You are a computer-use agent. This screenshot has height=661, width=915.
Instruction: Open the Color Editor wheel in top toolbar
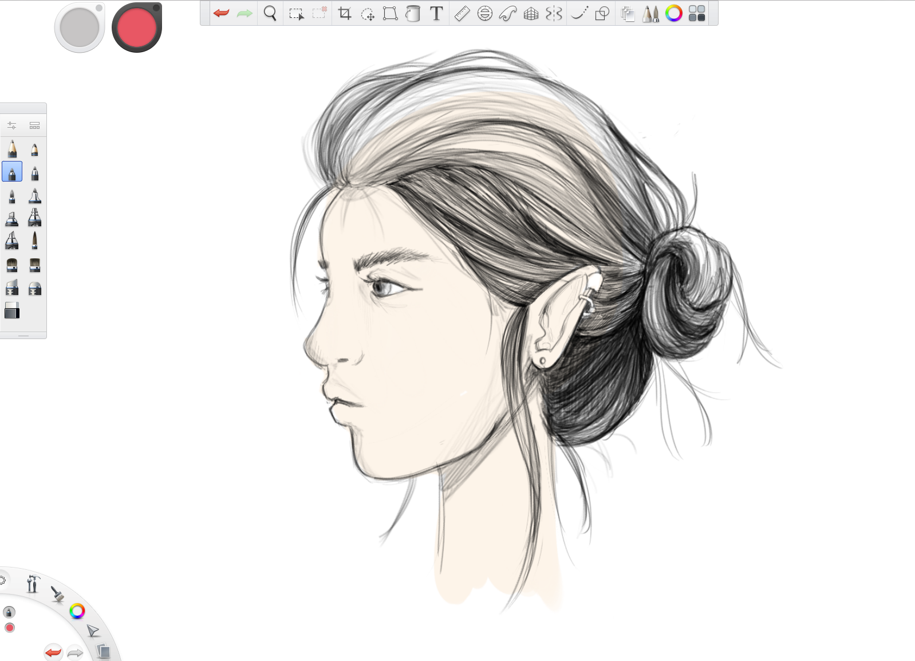tap(674, 13)
